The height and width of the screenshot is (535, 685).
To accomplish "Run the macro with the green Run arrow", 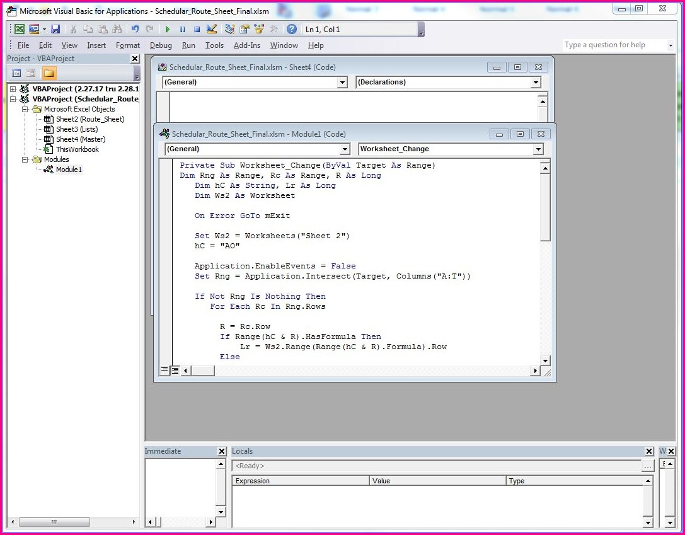I will (x=168, y=28).
